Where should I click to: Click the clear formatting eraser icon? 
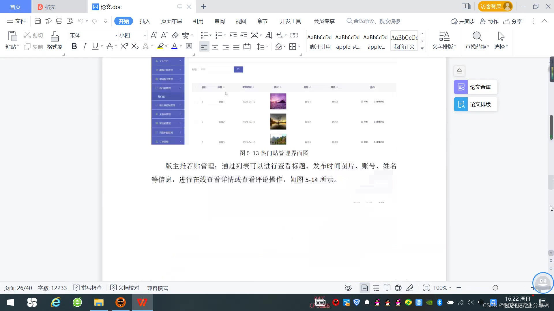tap(175, 35)
